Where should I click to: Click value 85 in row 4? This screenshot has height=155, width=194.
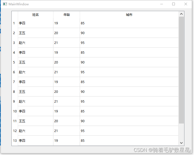pos(129,52)
